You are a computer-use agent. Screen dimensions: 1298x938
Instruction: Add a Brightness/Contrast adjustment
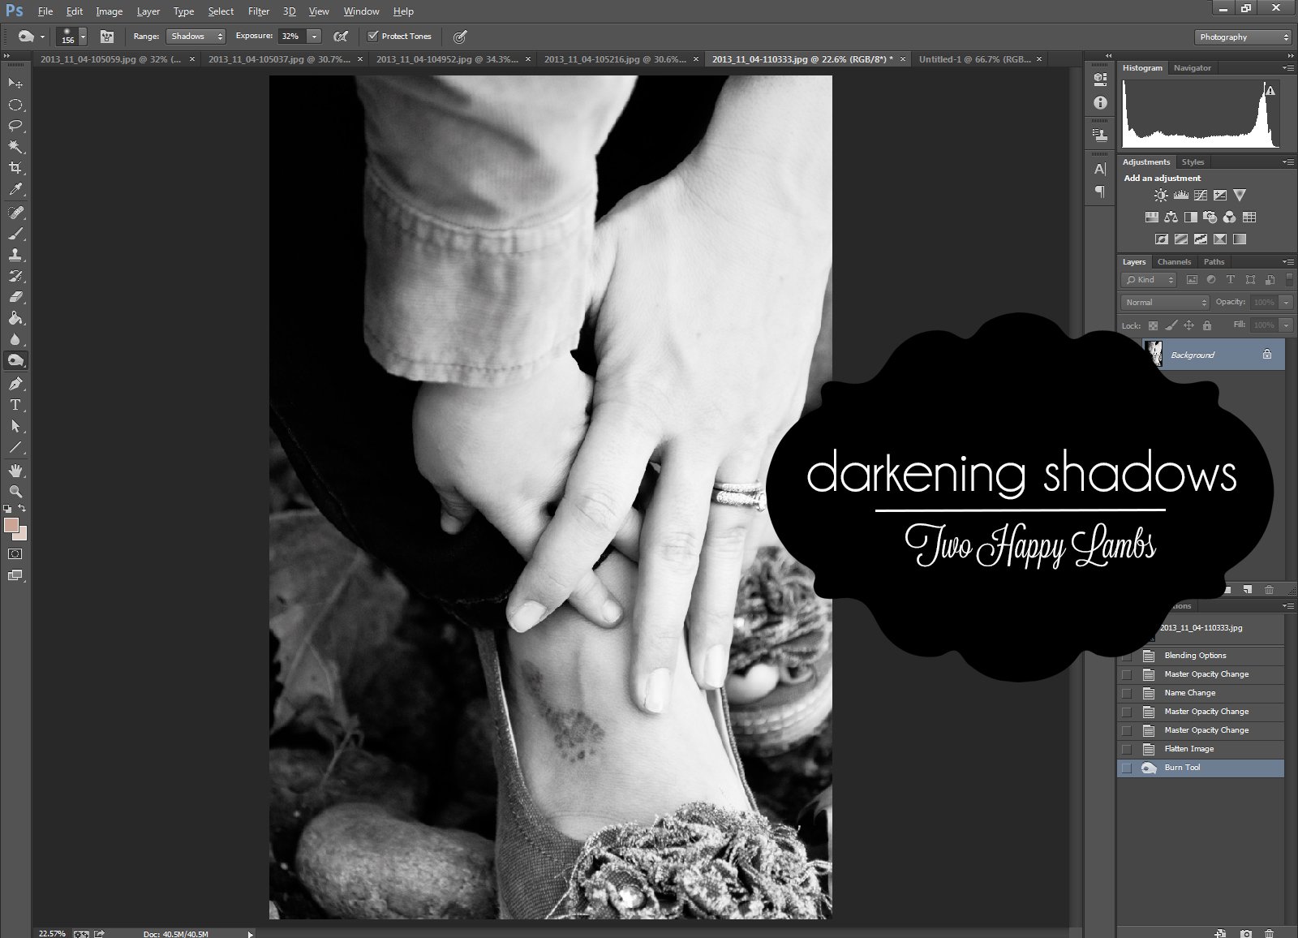click(1161, 196)
